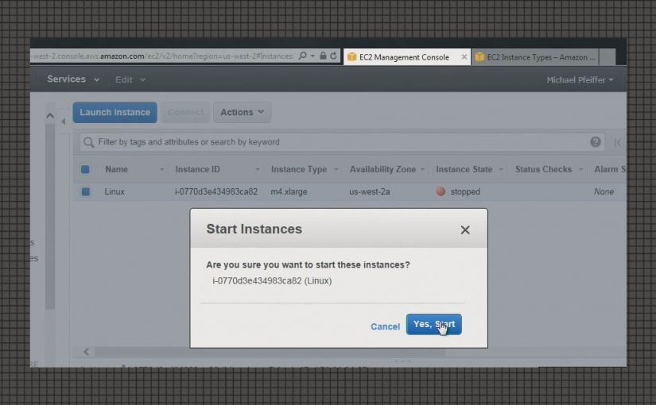Screen dimensions: 656x405
Task: Toggle the select-all checkbox in the table header
Action: click(x=85, y=169)
